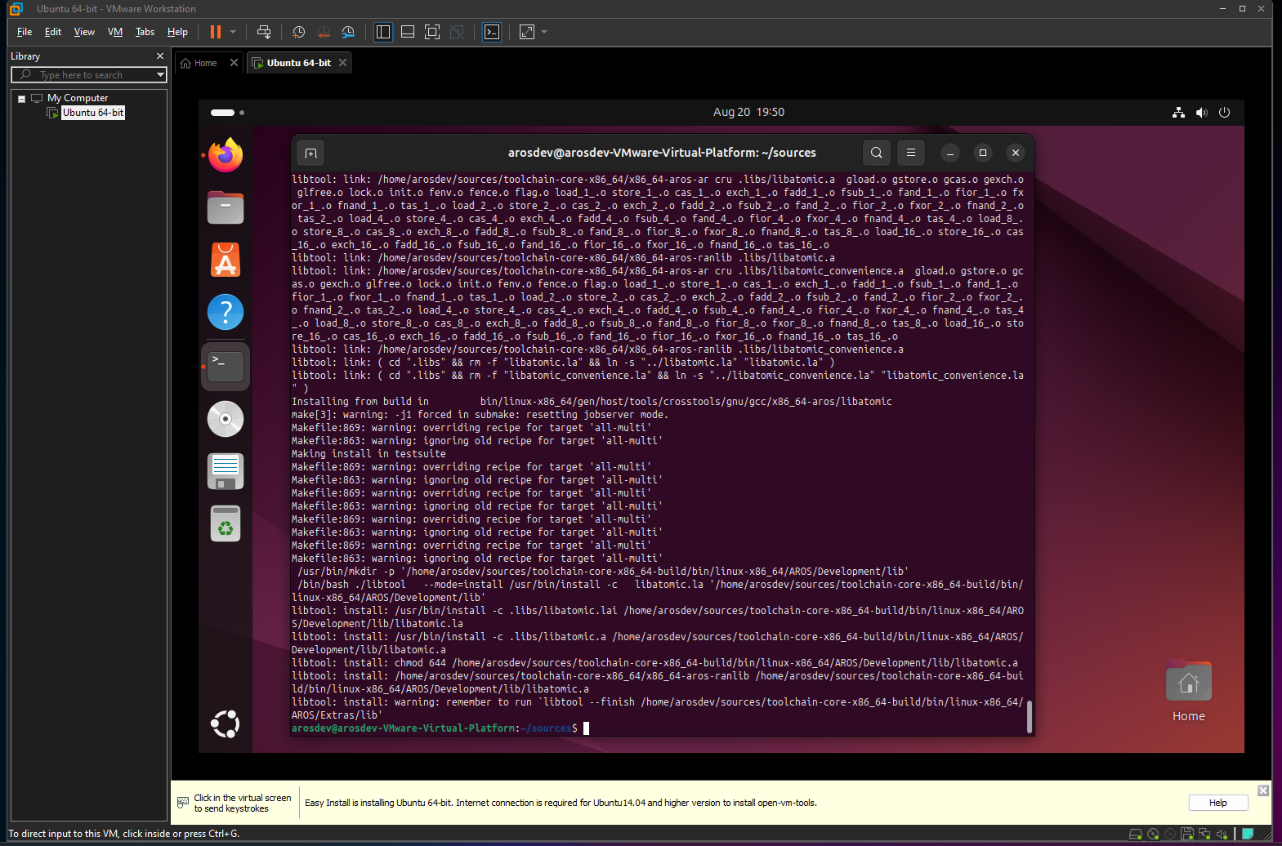1282x846 pixels.
Task: Close the Ubuntu 64-bit tab
Action: point(342,63)
